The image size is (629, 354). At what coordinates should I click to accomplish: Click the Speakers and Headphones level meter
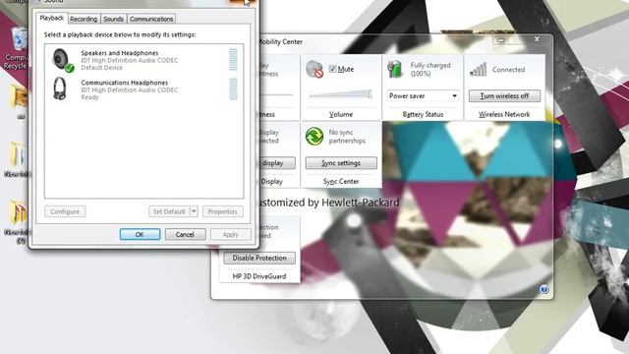(x=233, y=59)
